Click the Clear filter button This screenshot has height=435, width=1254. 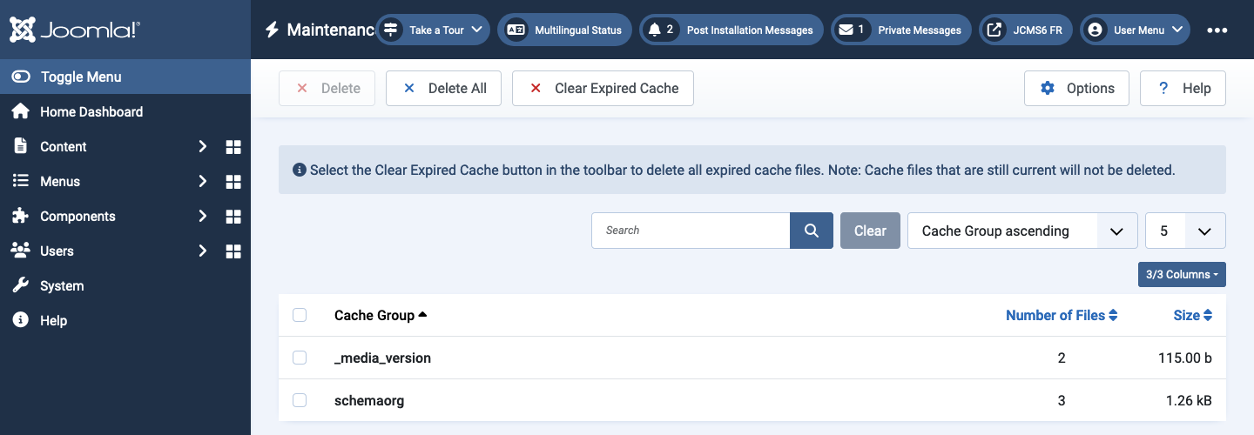tap(870, 231)
